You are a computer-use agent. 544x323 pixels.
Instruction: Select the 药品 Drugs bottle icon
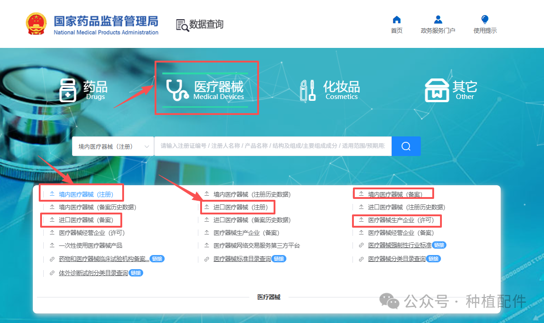click(x=67, y=90)
